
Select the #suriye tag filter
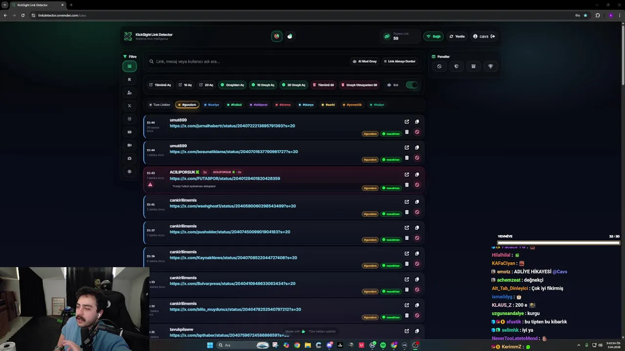(x=211, y=105)
